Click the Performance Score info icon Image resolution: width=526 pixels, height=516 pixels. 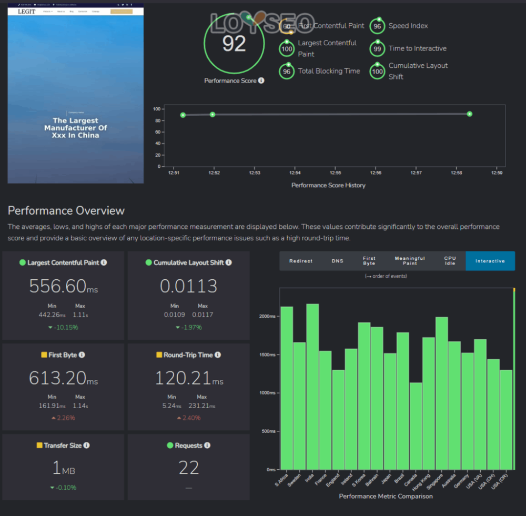[x=261, y=80]
